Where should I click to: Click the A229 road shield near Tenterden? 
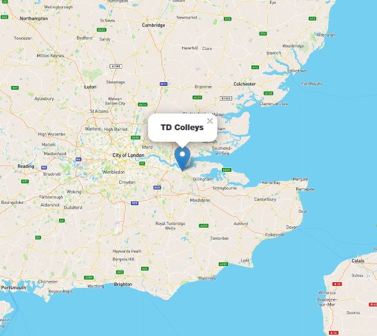[204, 226]
